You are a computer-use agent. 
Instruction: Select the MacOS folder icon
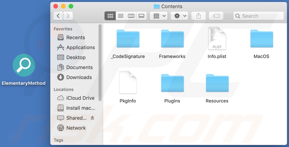[x=262, y=38]
